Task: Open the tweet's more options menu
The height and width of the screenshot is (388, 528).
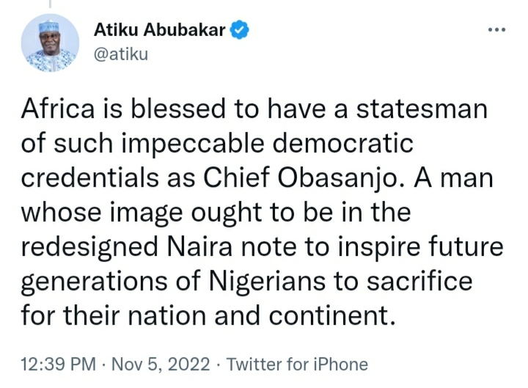Action: pos(496,30)
